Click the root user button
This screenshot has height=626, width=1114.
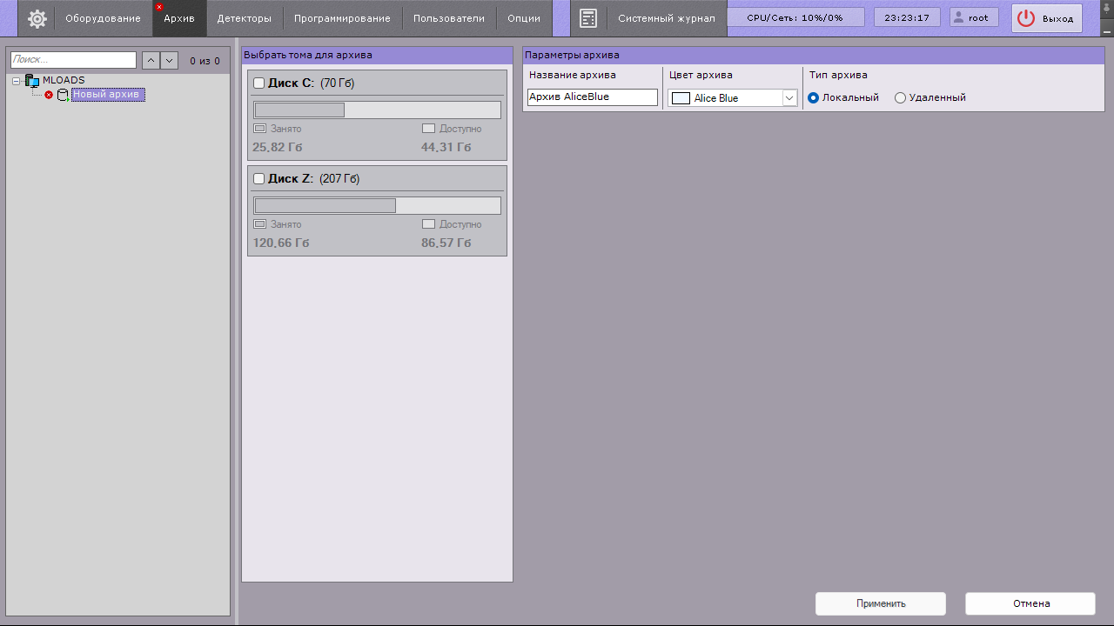click(x=974, y=17)
